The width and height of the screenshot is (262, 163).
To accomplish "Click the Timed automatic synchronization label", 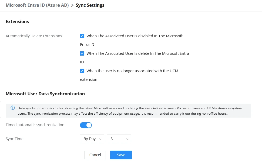I will click(x=35, y=125).
